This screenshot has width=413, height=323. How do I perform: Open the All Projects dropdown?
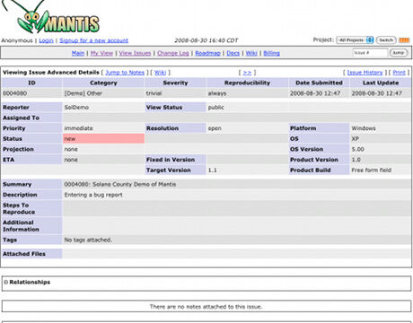coord(355,39)
